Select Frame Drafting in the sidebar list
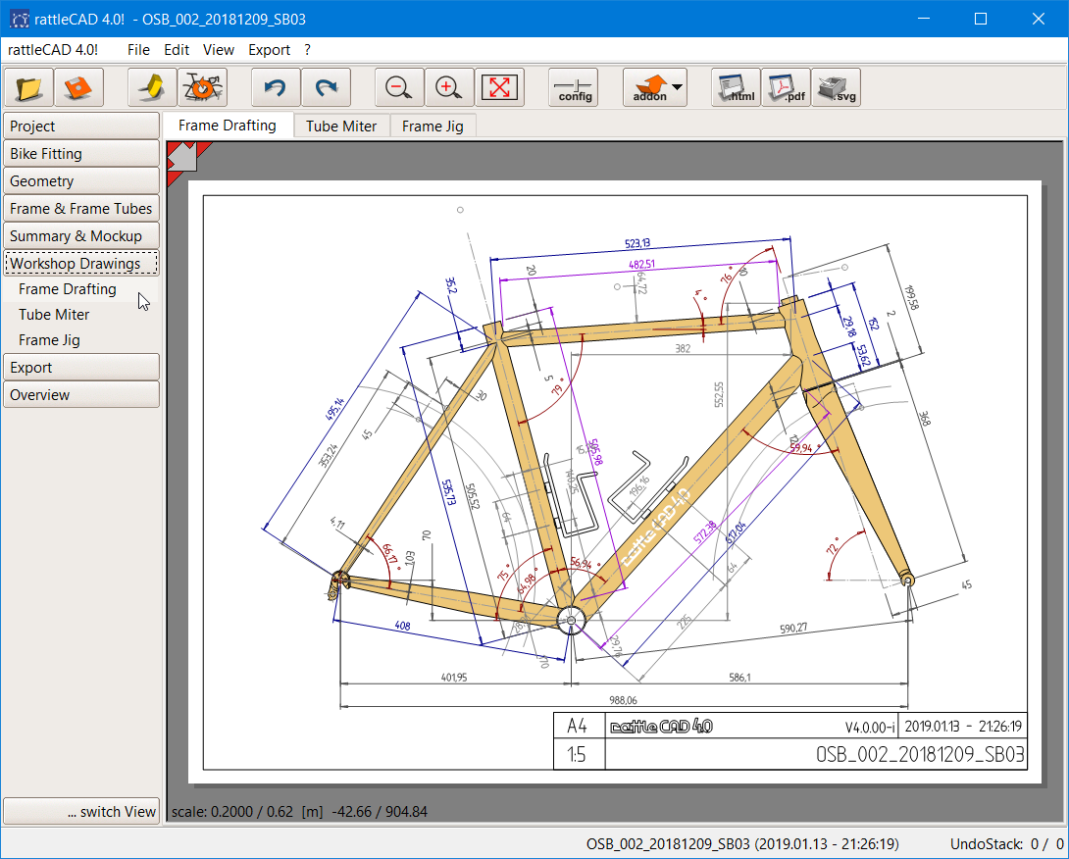The height and width of the screenshot is (859, 1069). click(68, 289)
